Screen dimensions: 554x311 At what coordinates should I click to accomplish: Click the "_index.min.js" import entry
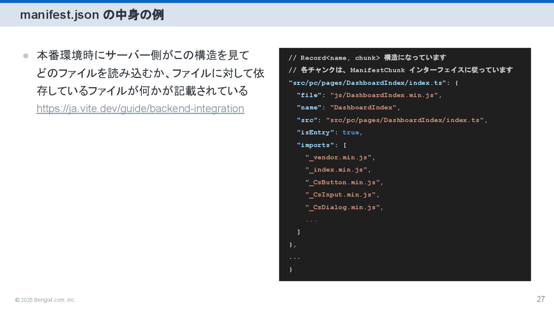[336, 170]
